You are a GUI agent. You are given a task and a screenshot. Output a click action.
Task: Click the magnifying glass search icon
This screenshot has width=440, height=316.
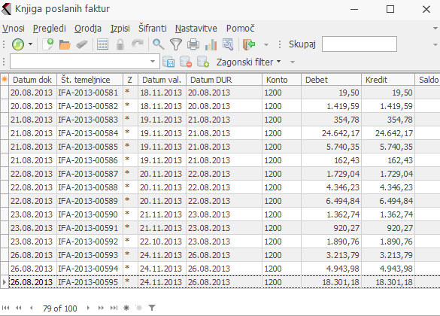tap(159, 44)
